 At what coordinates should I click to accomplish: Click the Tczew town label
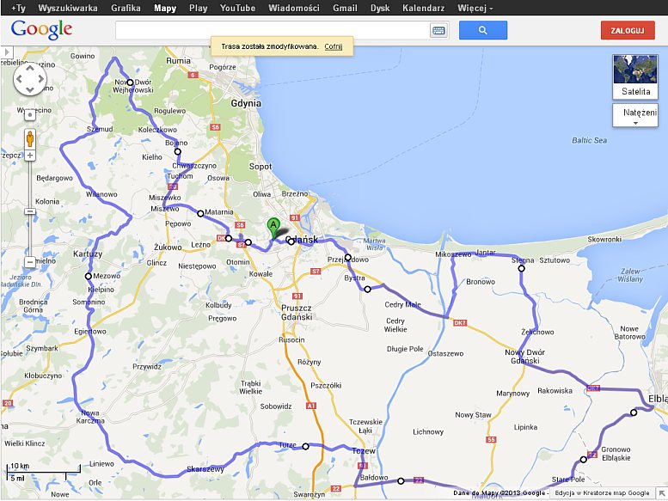pyautogui.click(x=364, y=451)
